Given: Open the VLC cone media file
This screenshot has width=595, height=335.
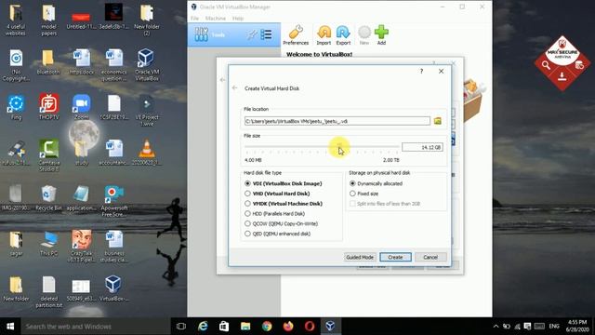Looking at the screenshot, I should coord(147,152).
